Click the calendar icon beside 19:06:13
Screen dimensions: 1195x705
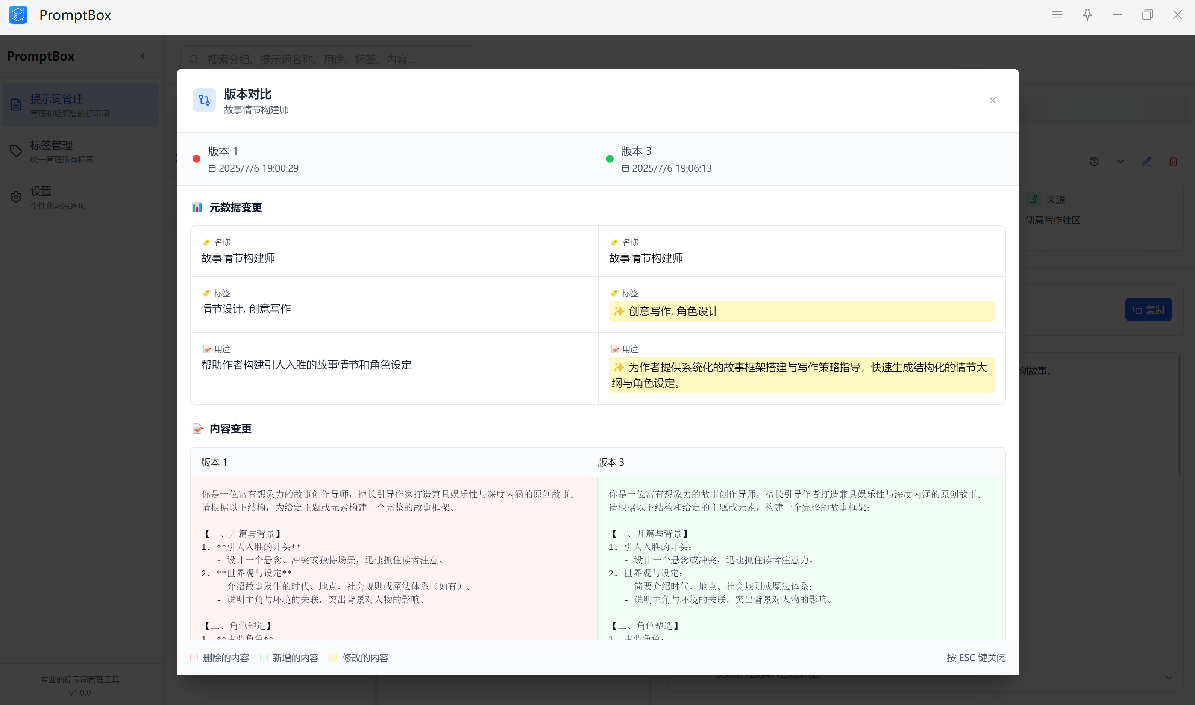click(x=626, y=168)
